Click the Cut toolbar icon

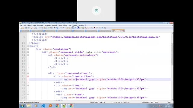click(x=40, y=28)
